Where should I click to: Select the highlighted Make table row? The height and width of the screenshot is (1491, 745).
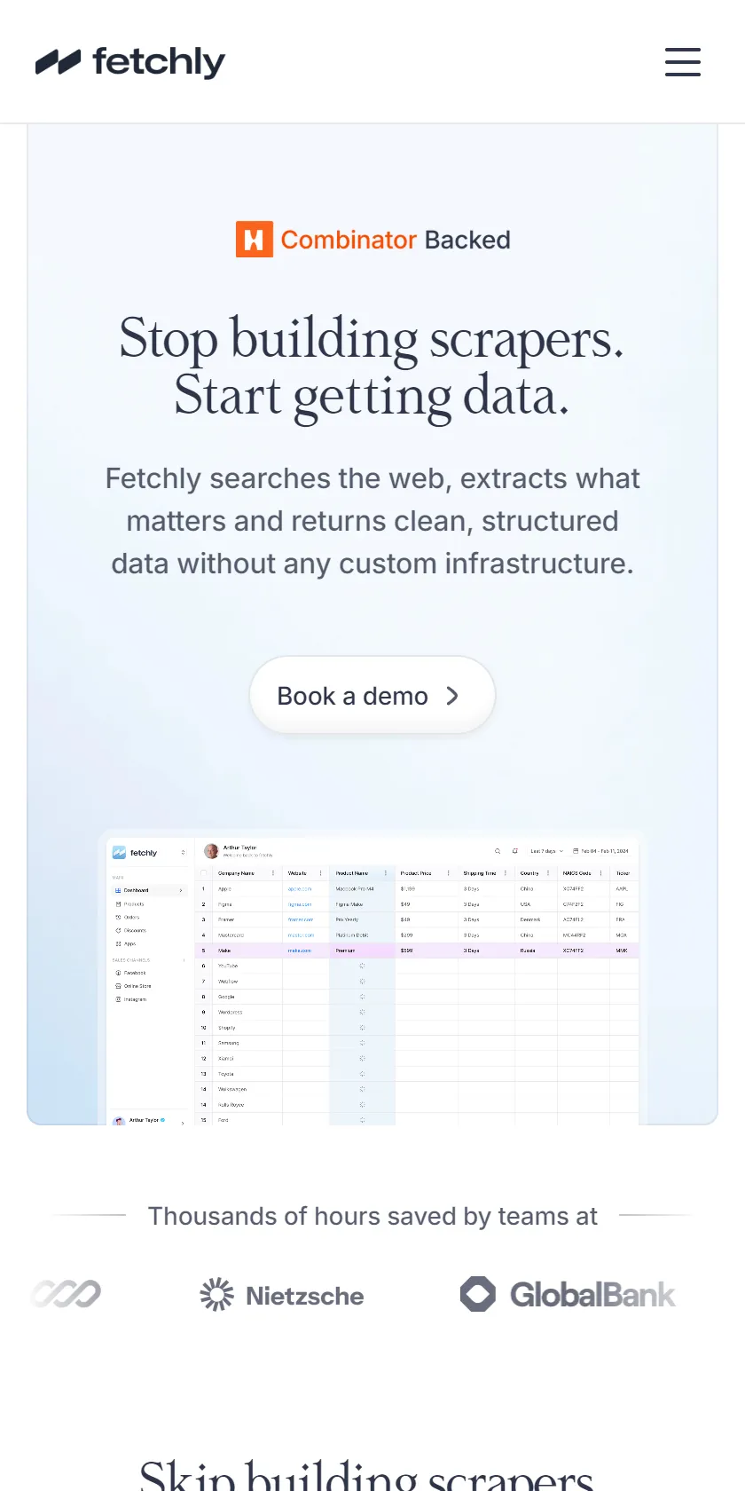(x=417, y=951)
